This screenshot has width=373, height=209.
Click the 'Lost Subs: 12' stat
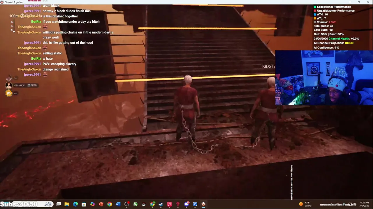tap(323, 30)
